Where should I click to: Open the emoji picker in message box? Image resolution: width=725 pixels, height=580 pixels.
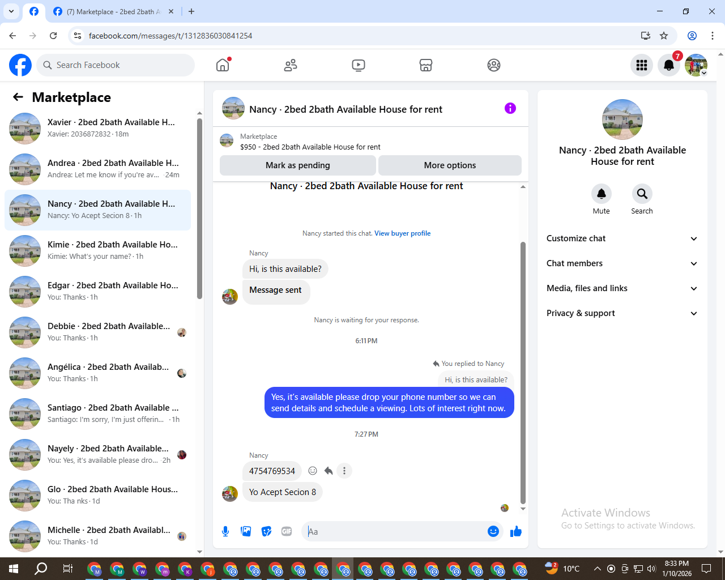tap(493, 531)
